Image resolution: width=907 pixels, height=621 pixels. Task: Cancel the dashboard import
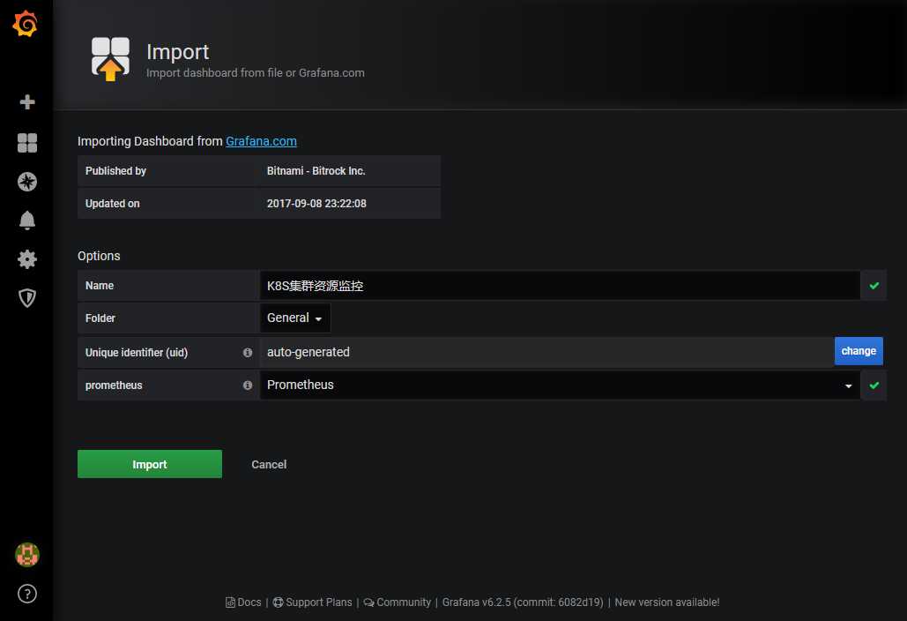269,465
